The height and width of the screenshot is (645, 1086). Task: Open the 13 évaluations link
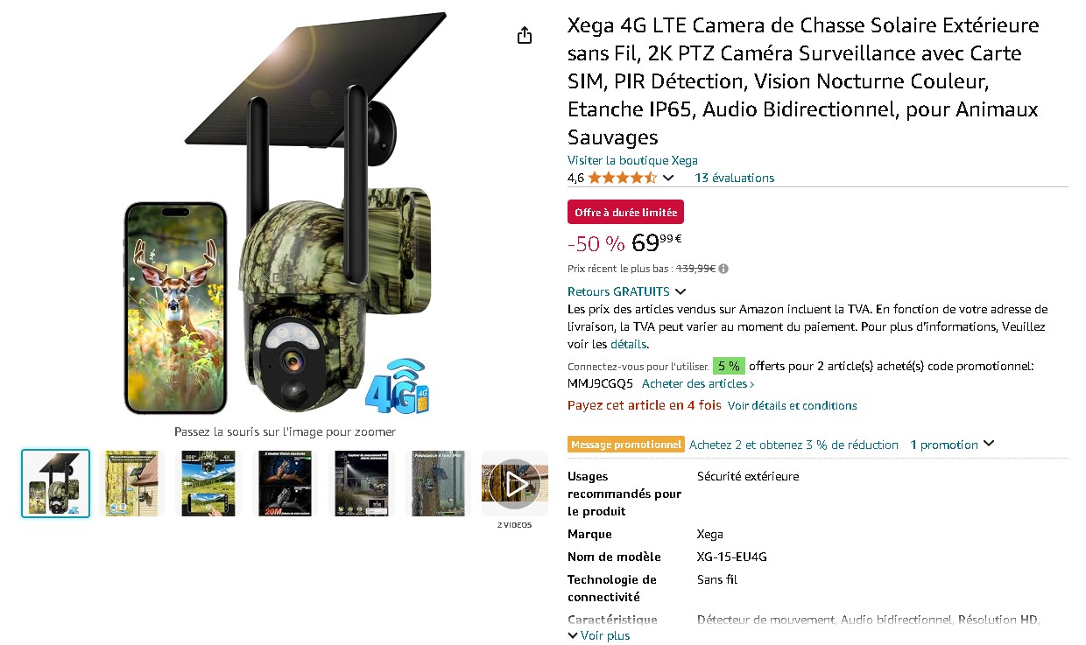tap(734, 178)
